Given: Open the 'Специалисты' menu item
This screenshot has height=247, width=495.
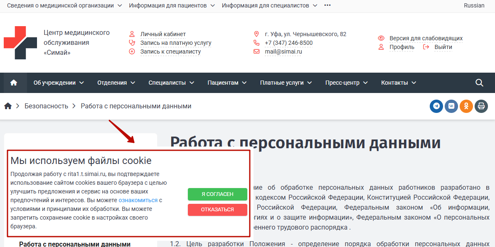Looking at the screenshot, I should coord(171,83).
